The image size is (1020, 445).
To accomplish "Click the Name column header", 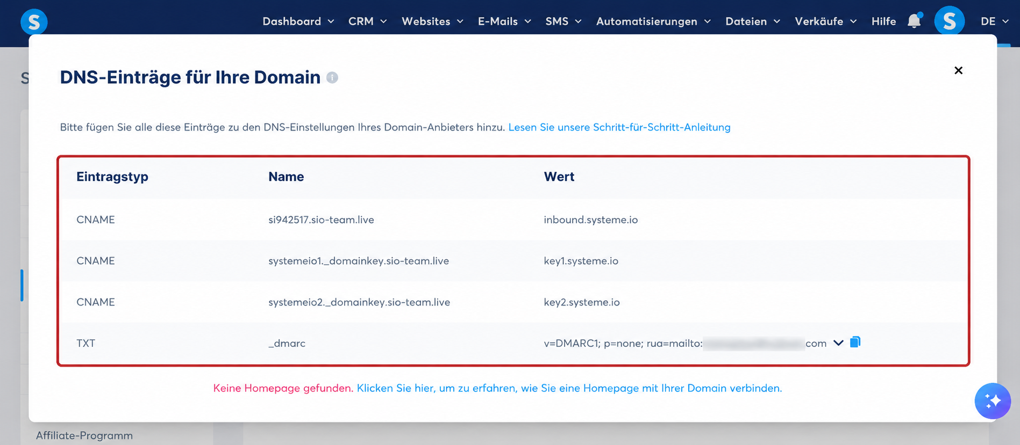I will (x=286, y=177).
